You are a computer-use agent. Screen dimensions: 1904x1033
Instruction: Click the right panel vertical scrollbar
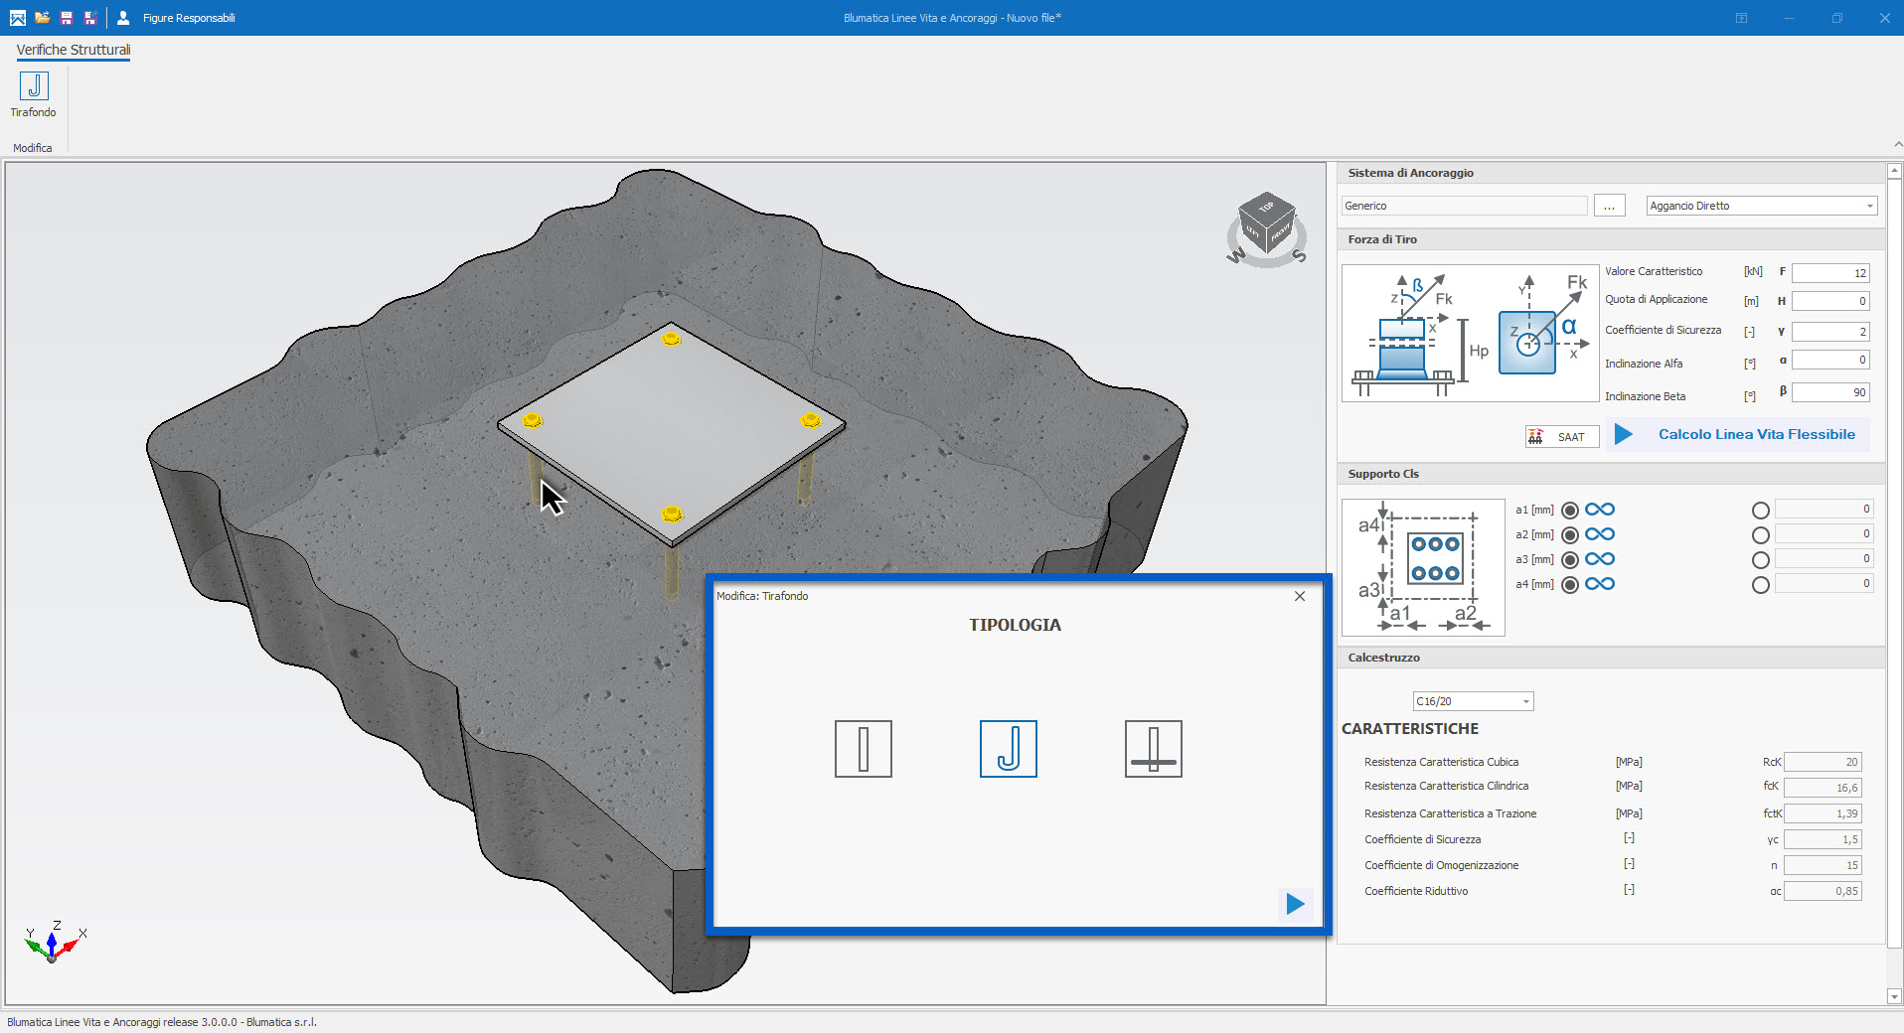click(x=1894, y=556)
